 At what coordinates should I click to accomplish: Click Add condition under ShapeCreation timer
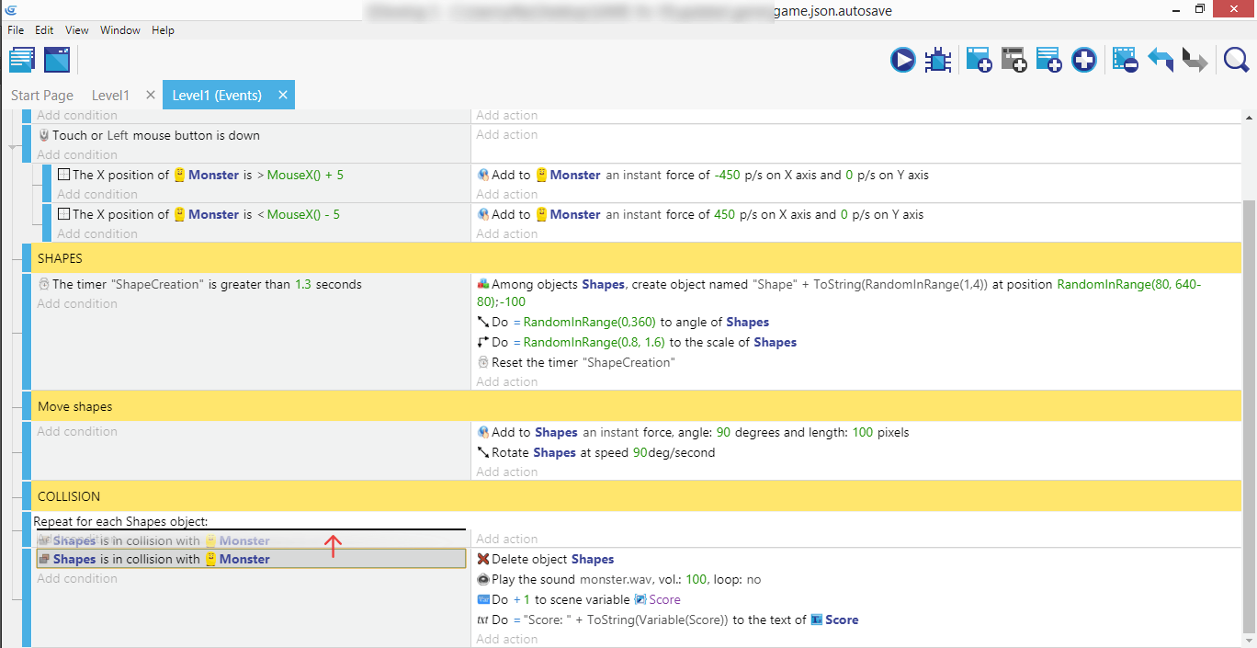pos(77,304)
